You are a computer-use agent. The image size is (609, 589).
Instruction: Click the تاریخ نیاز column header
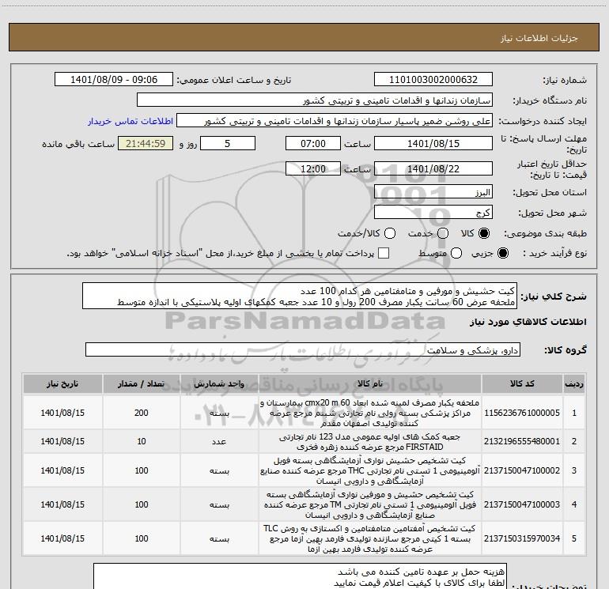pyautogui.click(x=62, y=384)
